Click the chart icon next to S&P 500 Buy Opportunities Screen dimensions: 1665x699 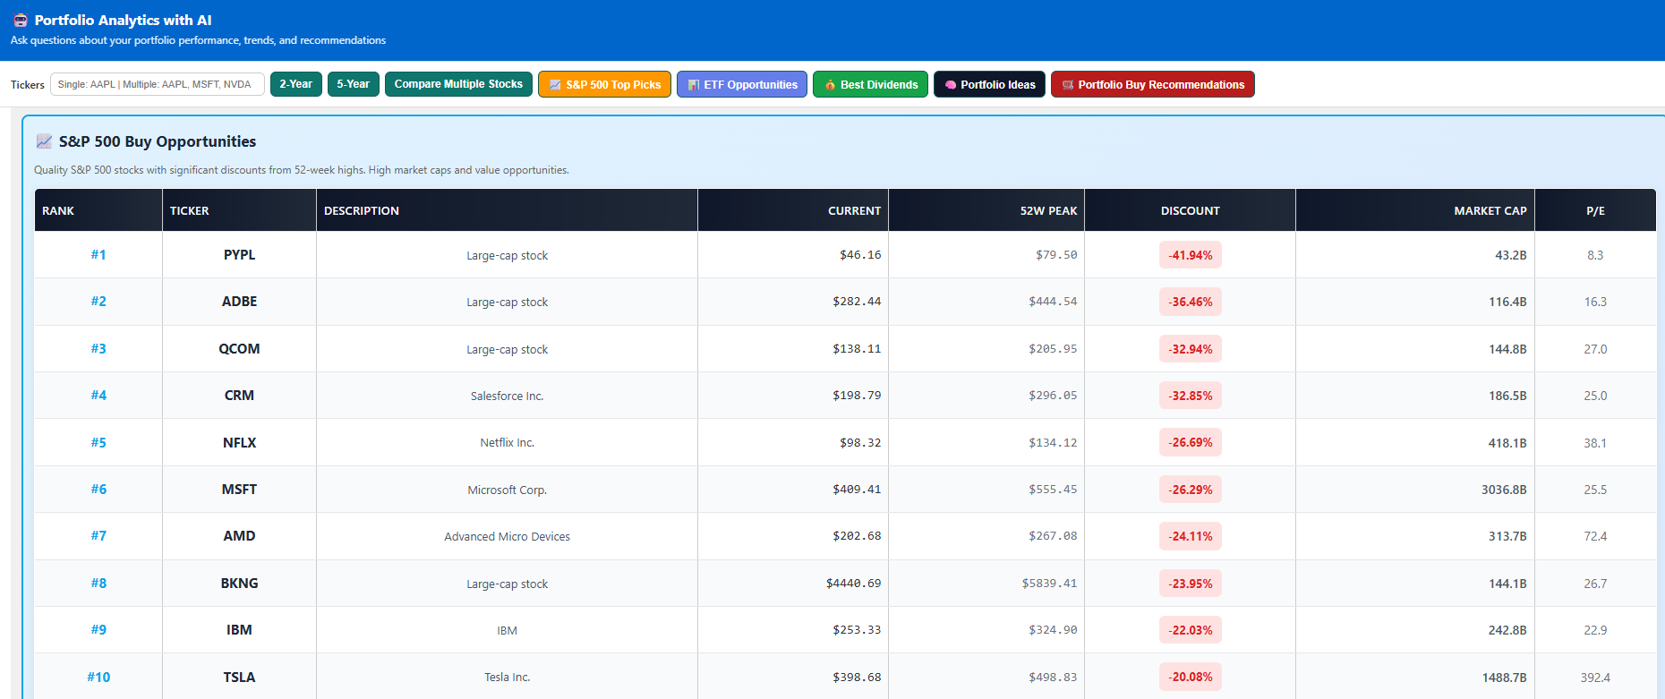(44, 141)
